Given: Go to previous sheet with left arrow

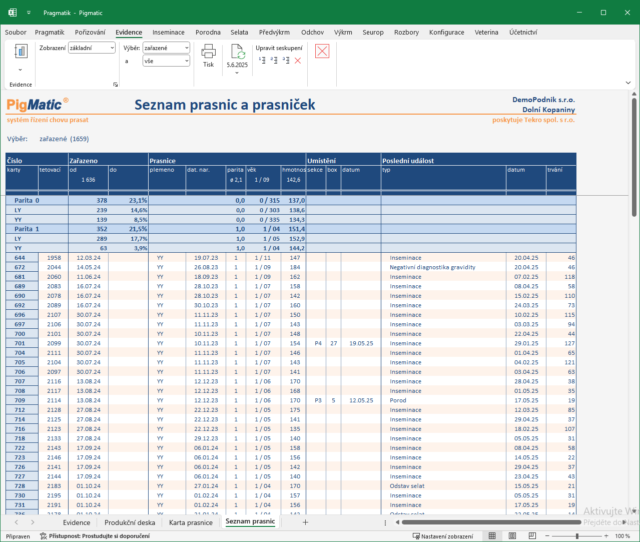Looking at the screenshot, I should click(x=17, y=522).
